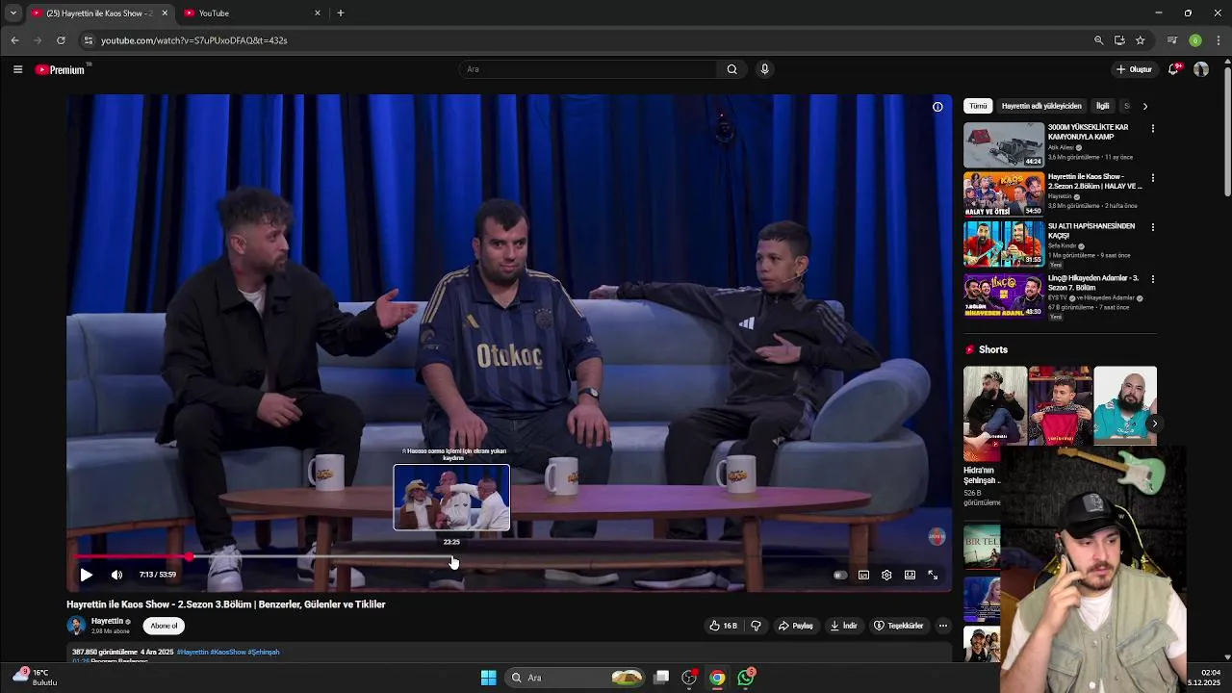Screen dimensions: 1232x693
Task: Click the search magnifier button
Action: (731, 69)
